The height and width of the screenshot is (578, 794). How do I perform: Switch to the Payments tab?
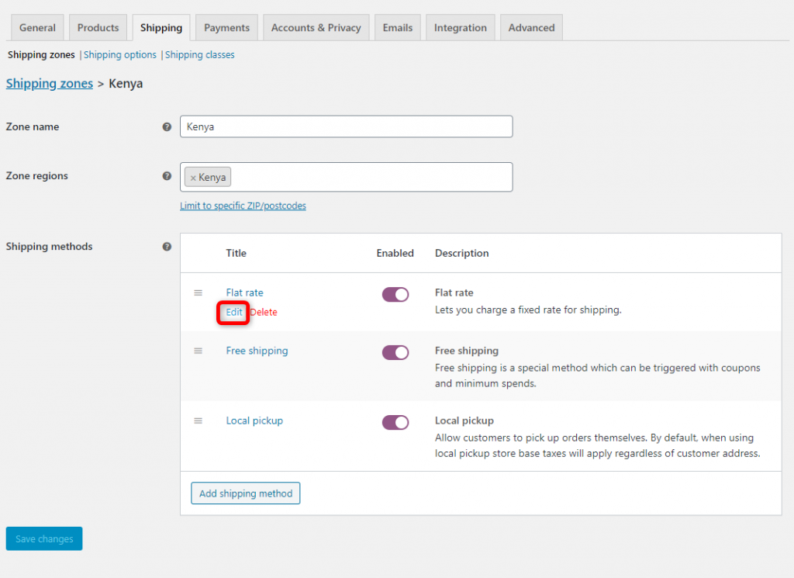(x=226, y=26)
